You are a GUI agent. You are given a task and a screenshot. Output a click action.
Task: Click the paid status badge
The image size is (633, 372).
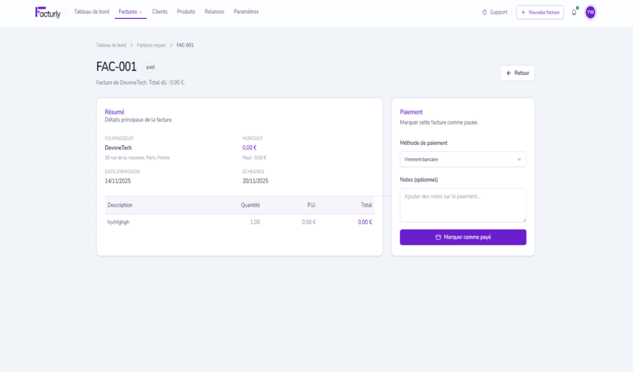[150, 68]
